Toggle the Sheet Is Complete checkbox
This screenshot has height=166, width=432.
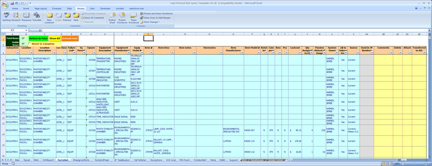pyautogui.click(x=30, y=44)
